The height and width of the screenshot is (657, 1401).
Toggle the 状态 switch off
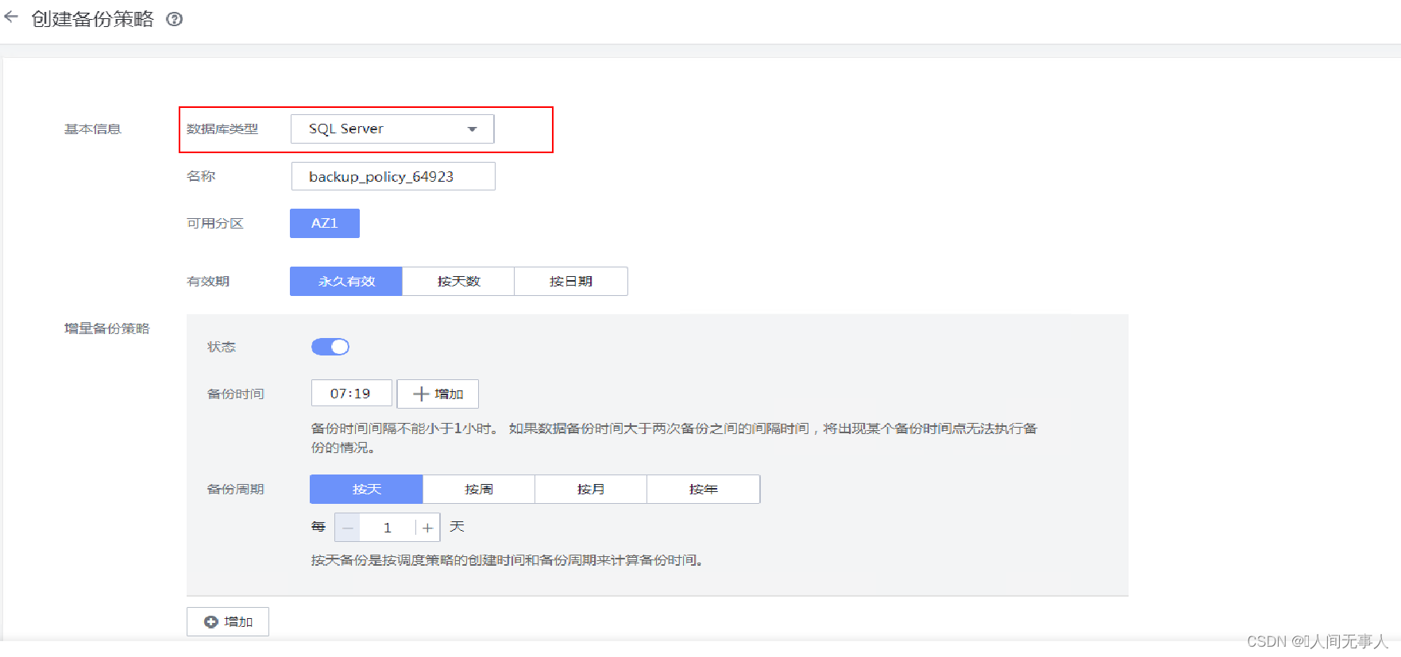[330, 347]
